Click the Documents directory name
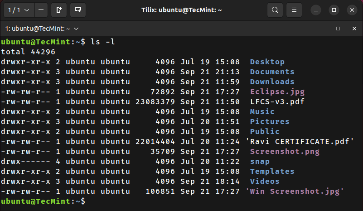Screen dimensions: 363x211 point(272,72)
